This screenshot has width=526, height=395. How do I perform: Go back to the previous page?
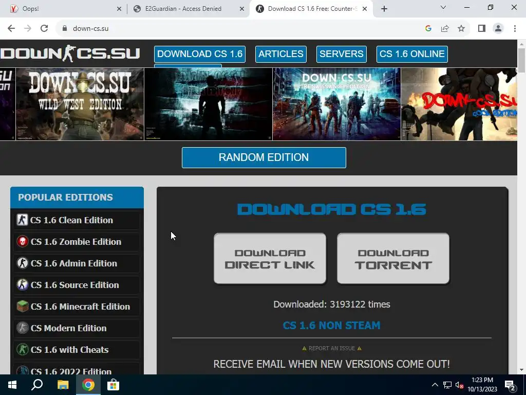pyautogui.click(x=11, y=29)
